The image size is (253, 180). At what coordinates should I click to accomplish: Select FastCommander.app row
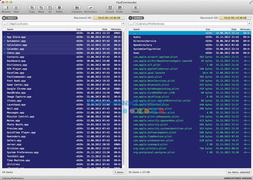[x=62, y=77]
